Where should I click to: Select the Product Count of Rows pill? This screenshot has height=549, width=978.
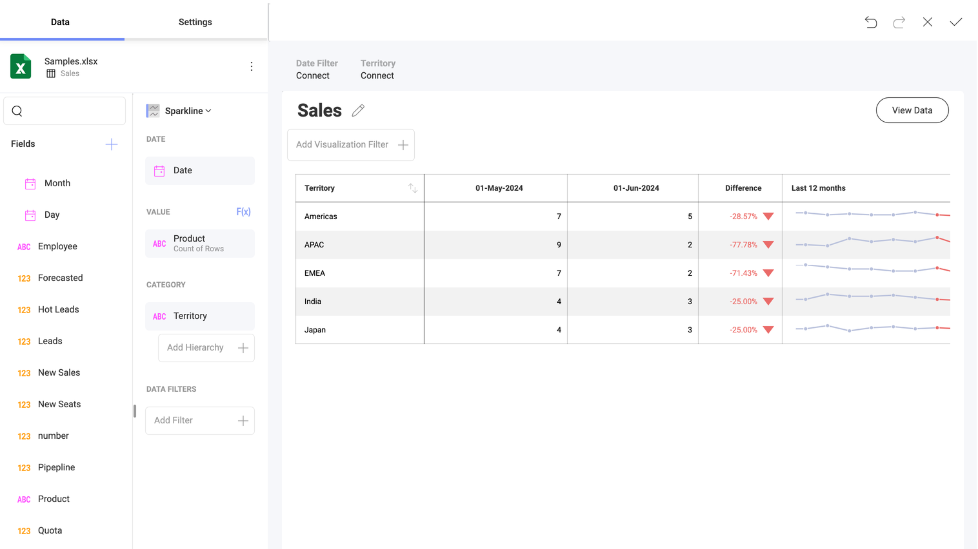200,244
